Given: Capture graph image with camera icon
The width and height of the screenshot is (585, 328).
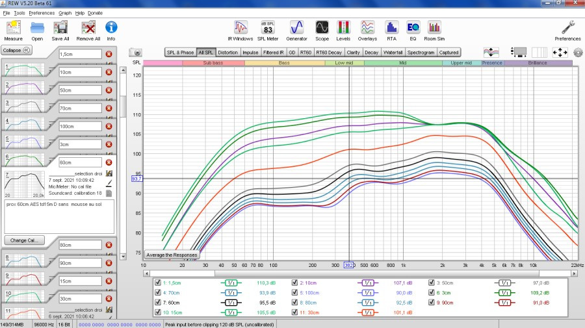Looking at the screenshot, I should (x=136, y=52).
